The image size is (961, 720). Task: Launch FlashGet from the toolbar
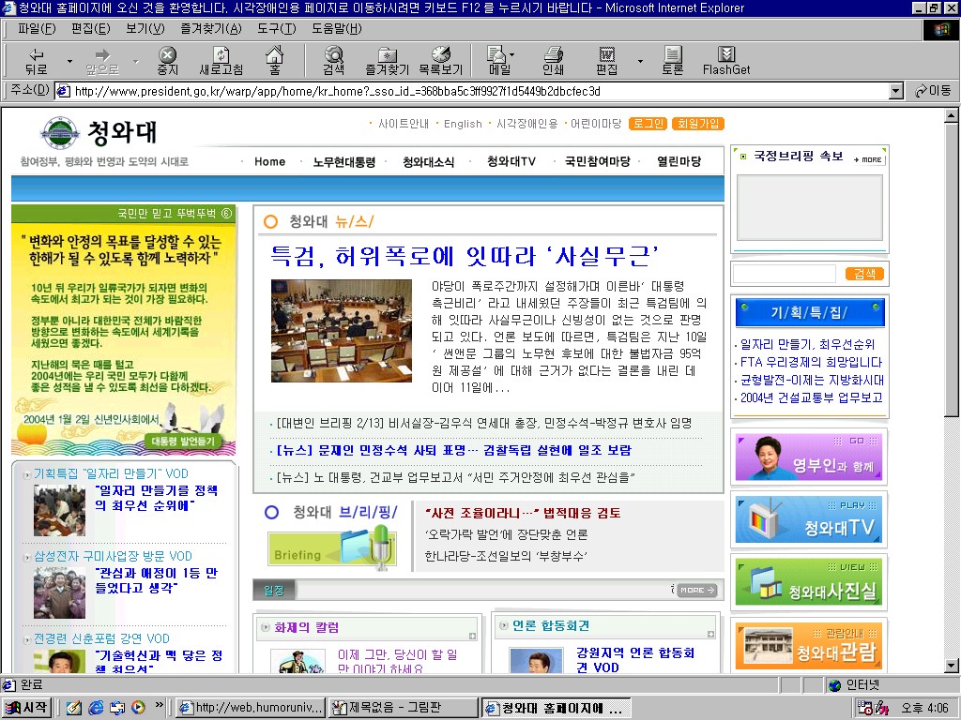pyautogui.click(x=726, y=61)
